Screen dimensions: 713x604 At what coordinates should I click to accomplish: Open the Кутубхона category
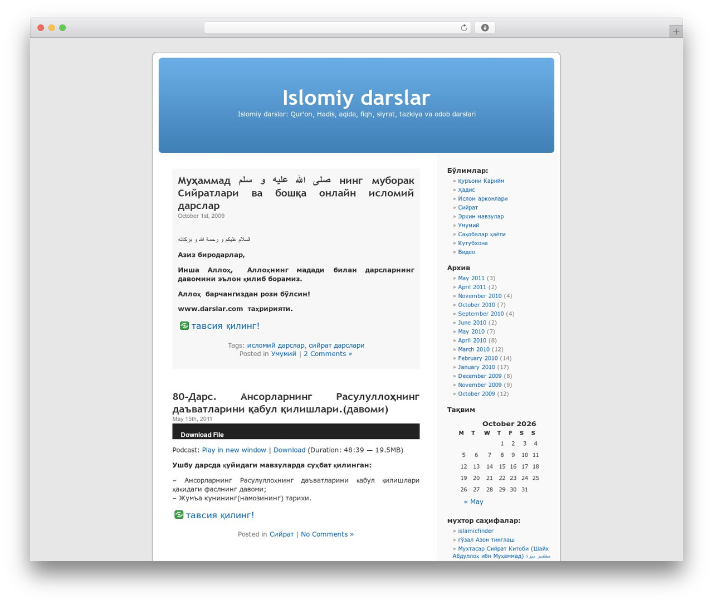click(x=472, y=243)
